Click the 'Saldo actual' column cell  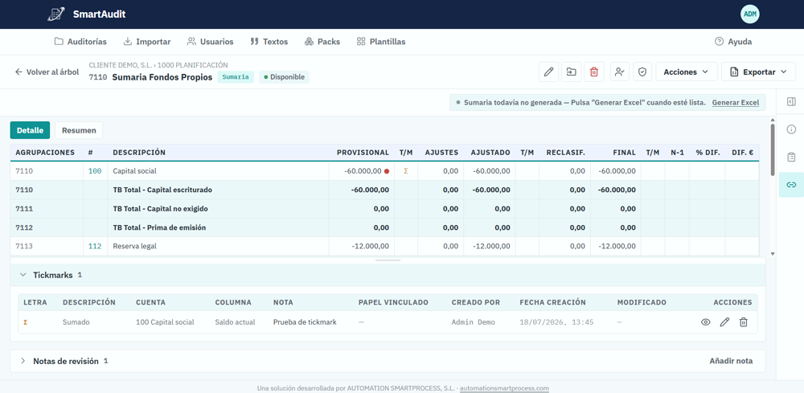click(x=233, y=322)
